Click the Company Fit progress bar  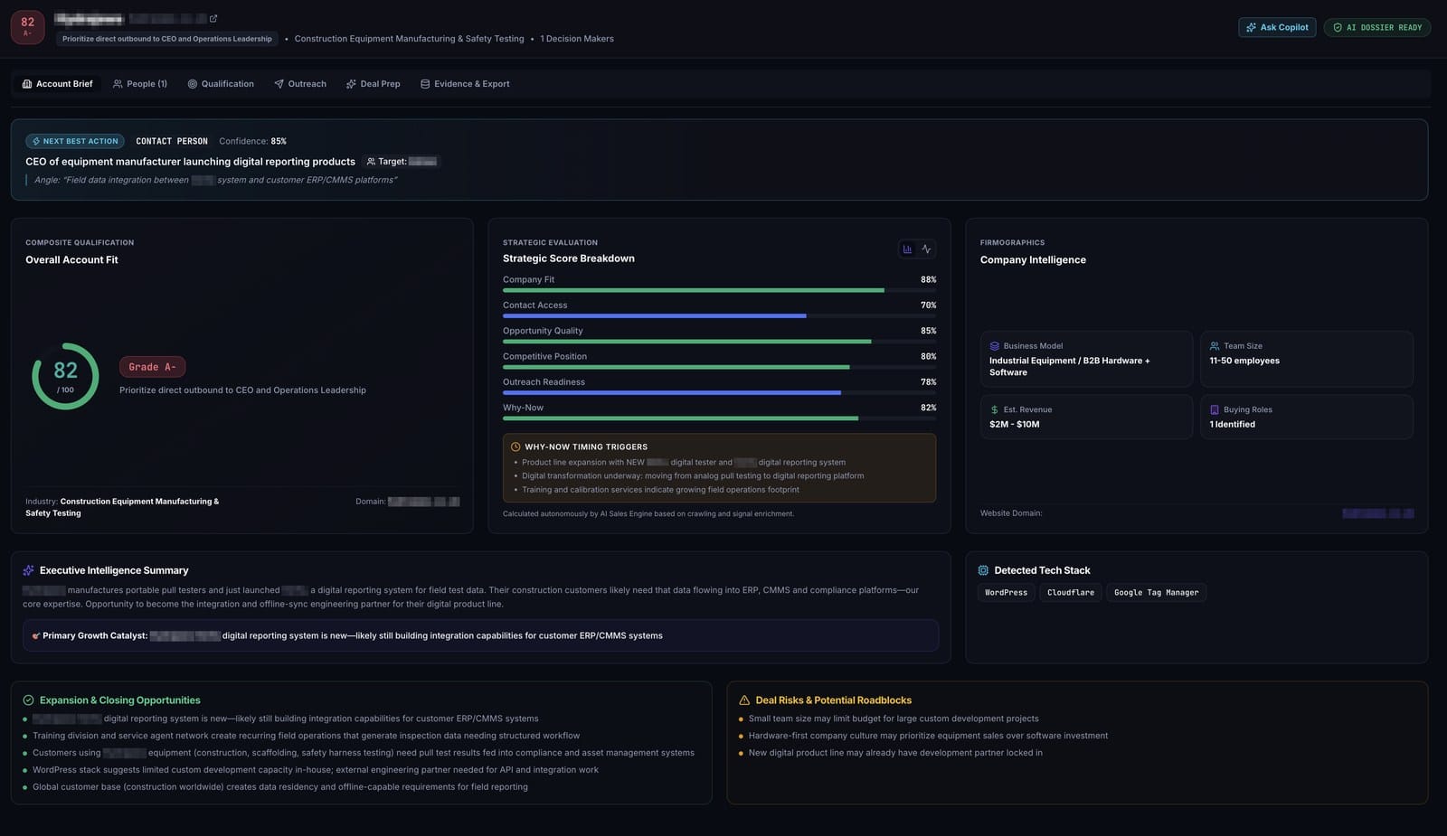719,290
